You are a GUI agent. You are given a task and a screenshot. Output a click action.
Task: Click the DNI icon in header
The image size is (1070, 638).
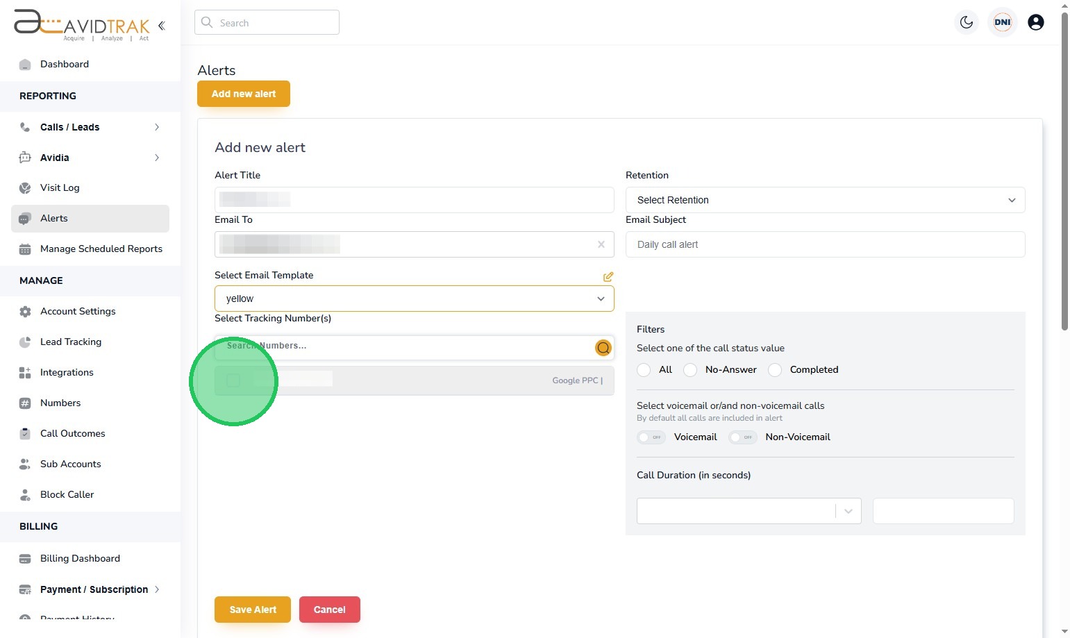[1003, 22]
